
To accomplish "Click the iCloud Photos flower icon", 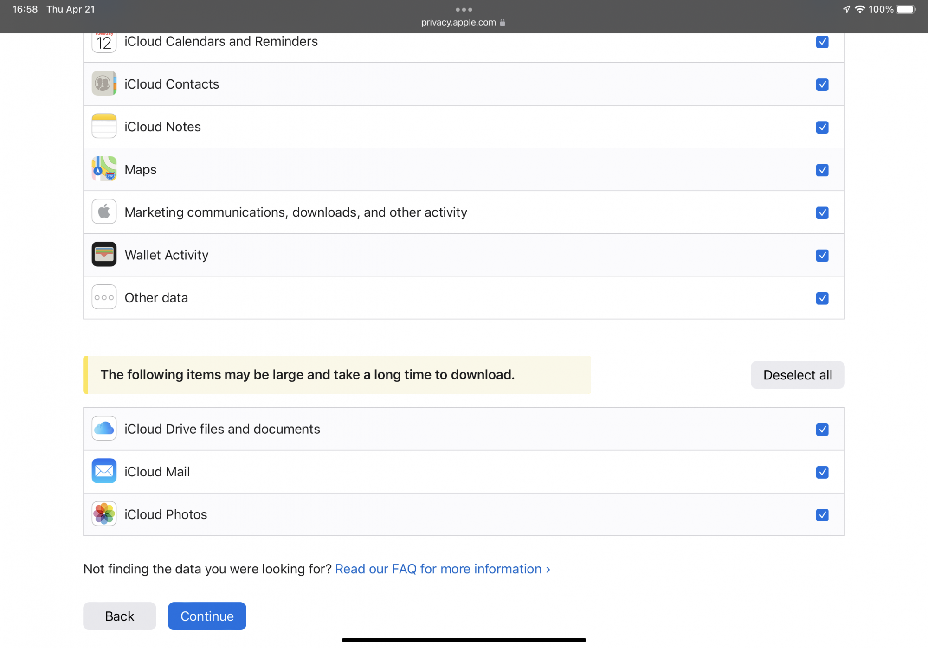I will [x=104, y=514].
